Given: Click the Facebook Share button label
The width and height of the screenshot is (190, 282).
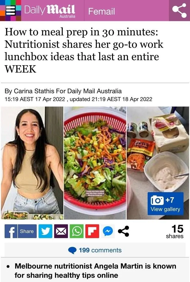Looking at the screenshot, I should tap(27, 231).
